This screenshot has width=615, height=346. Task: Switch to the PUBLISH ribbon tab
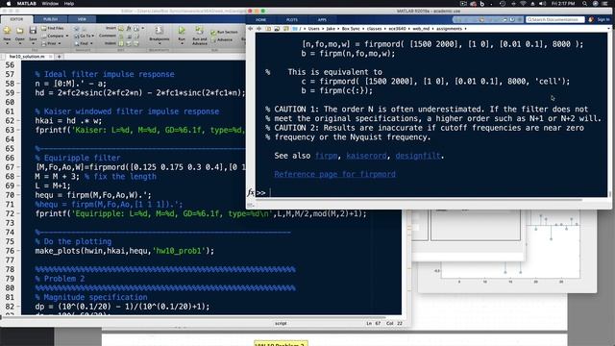pyautogui.click(x=50, y=19)
